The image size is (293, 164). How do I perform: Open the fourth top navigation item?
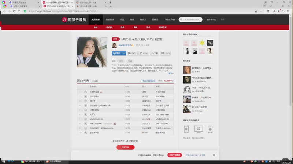(x=132, y=20)
